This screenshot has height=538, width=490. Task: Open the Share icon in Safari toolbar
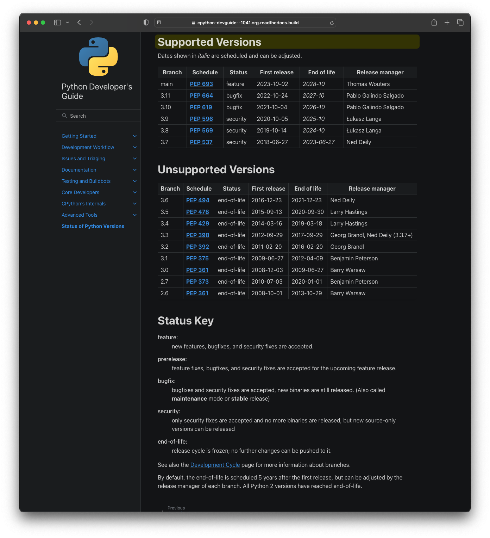[x=434, y=22]
